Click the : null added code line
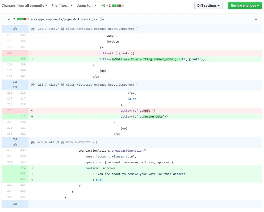 tap(98, 180)
